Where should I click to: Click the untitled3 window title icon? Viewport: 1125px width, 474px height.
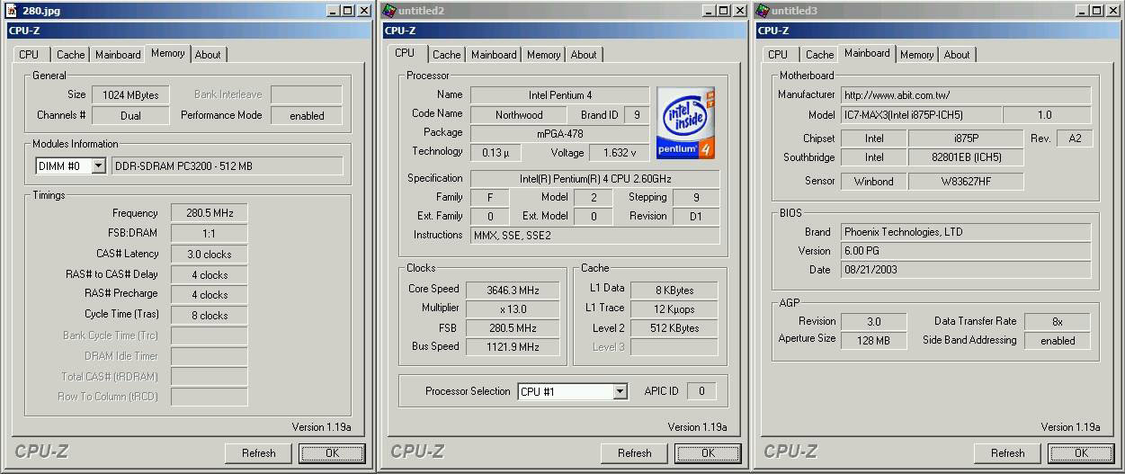click(x=763, y=10)
